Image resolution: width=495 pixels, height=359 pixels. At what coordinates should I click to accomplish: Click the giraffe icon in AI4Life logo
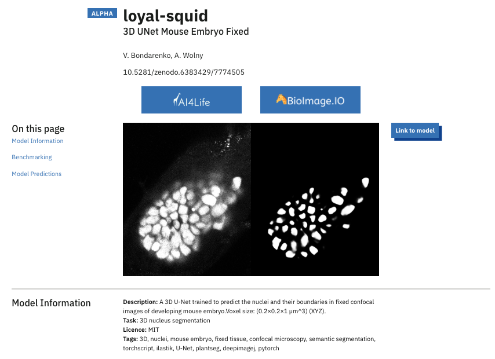tap(177, 100)
